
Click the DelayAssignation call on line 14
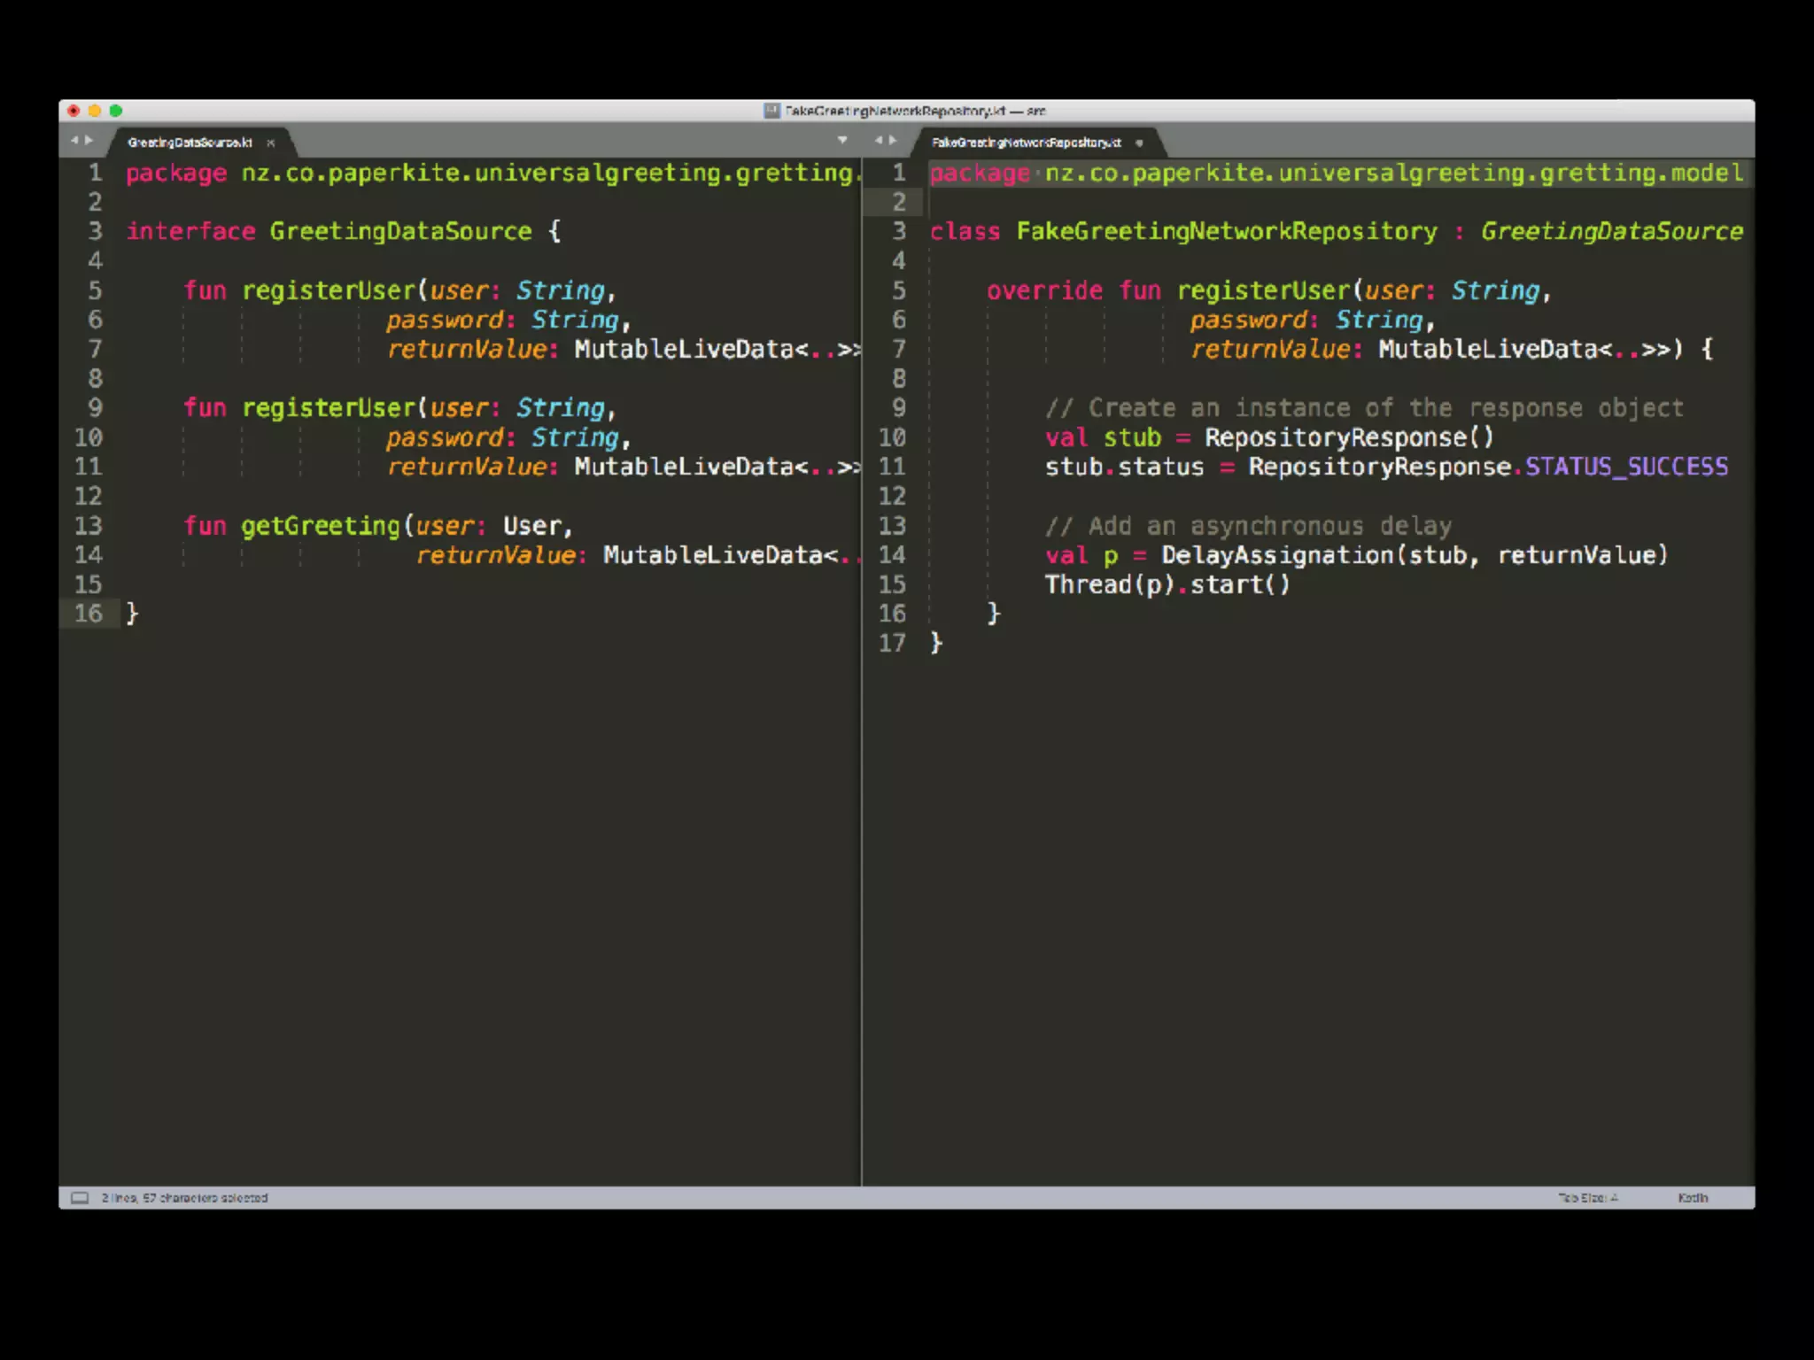[x=1277, y=555]
